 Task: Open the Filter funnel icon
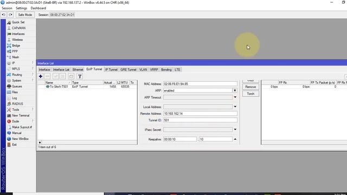80,76
